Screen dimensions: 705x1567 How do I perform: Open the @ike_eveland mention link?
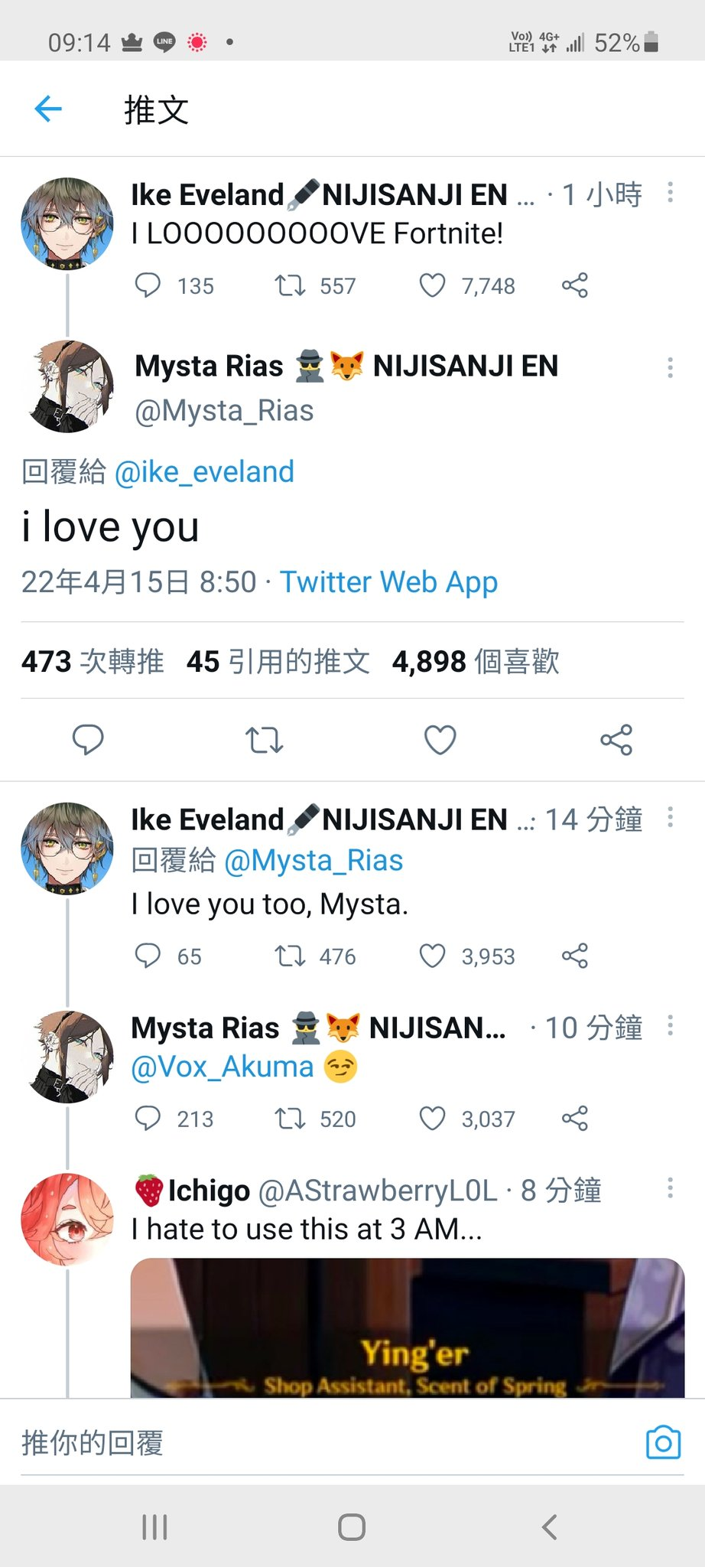204,471
